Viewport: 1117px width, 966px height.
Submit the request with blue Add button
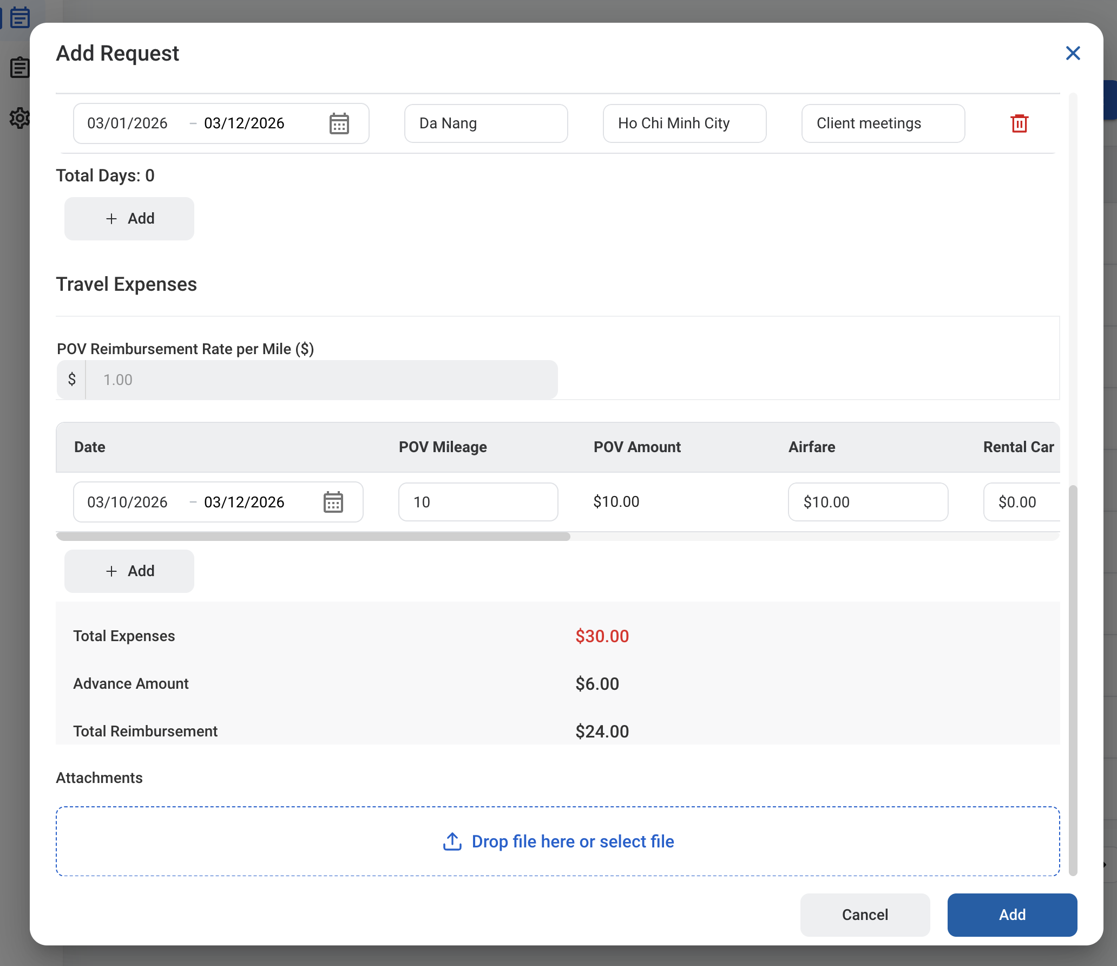coord(1012,915)
